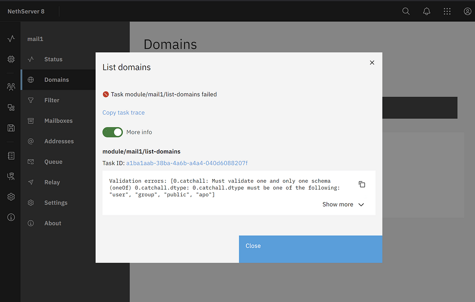Select Domains in the mail1 menu
The height and width of the screenshot is (302, 475).
(58, 80)
